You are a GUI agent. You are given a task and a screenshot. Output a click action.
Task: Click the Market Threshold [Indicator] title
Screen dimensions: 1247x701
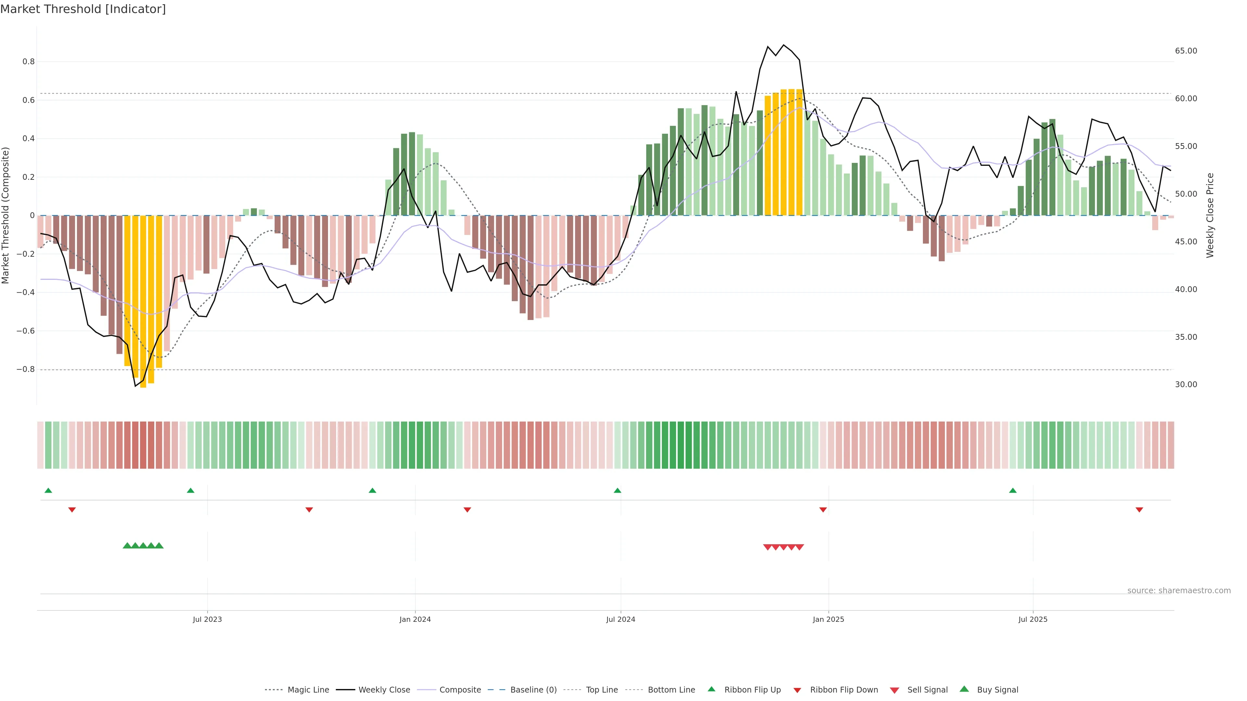click(x=83, y=9)
